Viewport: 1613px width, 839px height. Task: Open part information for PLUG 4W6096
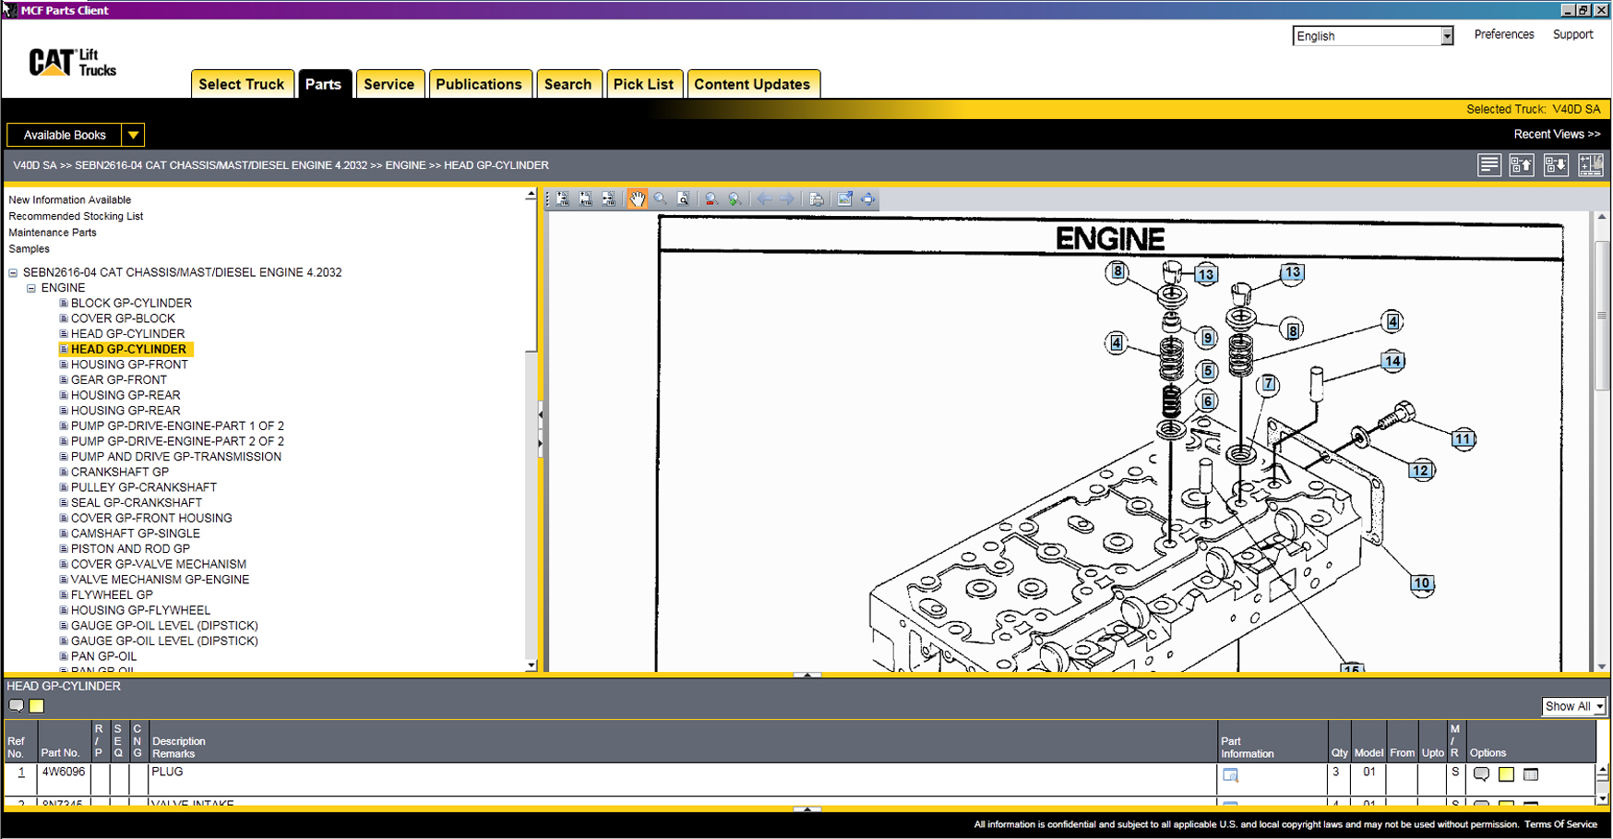point(1230,775)
